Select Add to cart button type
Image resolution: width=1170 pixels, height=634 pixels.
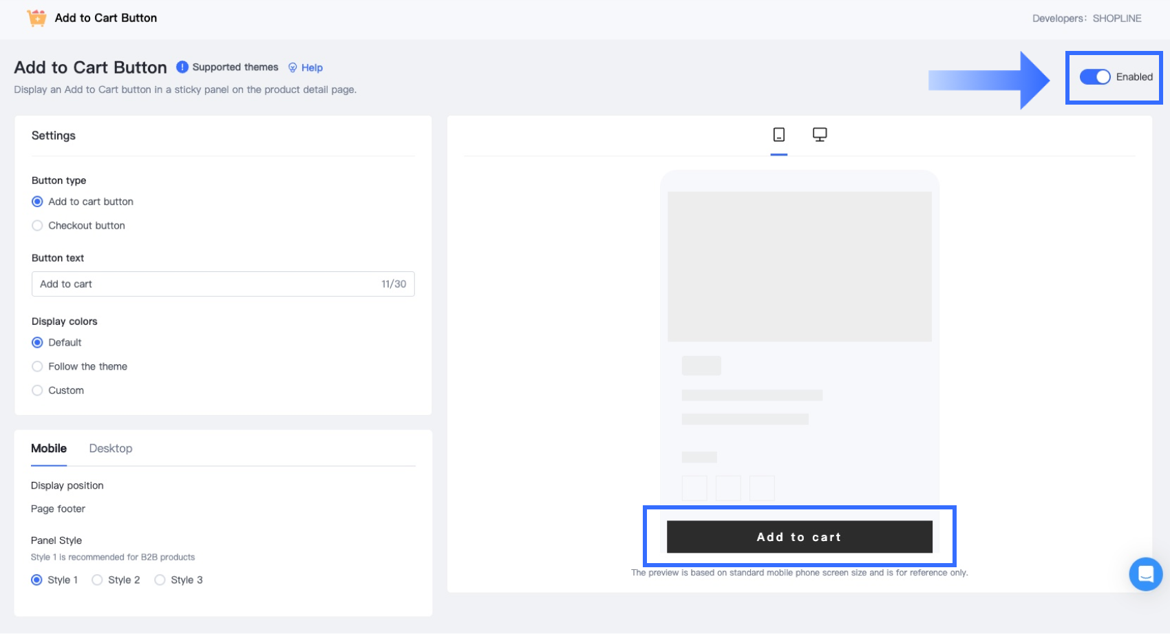38,202
